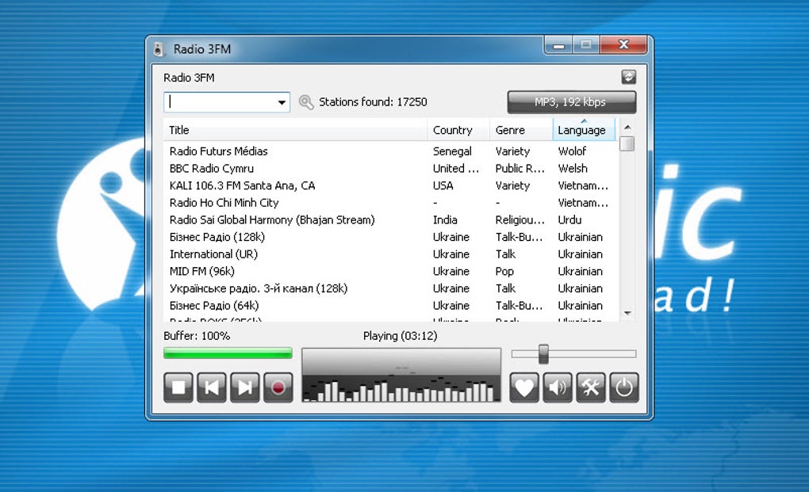Image resolution: width=809 pixels, height=492 pixels.
Task: Select station Бізнес Радіо (64k)
Action: coord(213,306)
